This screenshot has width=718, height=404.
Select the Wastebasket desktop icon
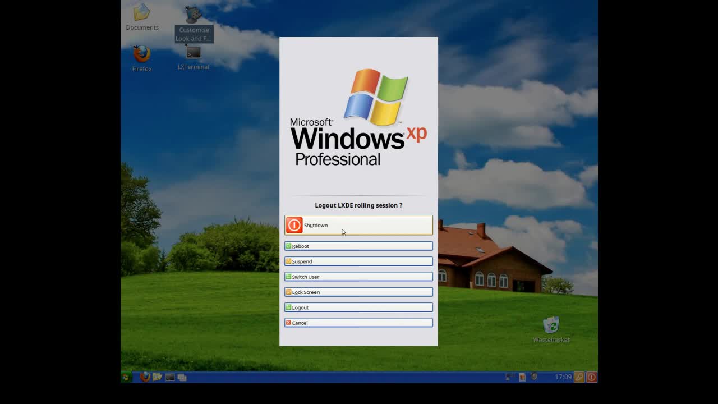pos(551,329)
